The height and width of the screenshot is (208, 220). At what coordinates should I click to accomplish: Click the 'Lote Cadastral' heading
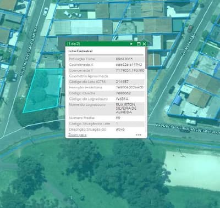point(80,51)
